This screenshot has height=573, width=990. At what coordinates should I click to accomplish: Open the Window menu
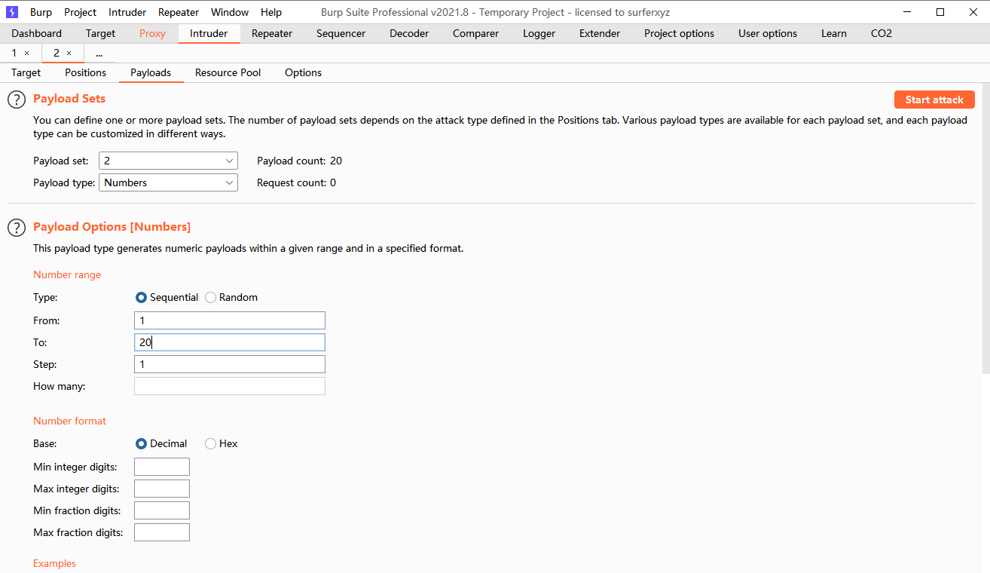tap(230, 12)
